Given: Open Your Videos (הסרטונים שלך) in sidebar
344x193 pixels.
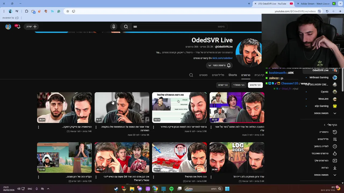Looking at the screenshot, I should (321, 161).
